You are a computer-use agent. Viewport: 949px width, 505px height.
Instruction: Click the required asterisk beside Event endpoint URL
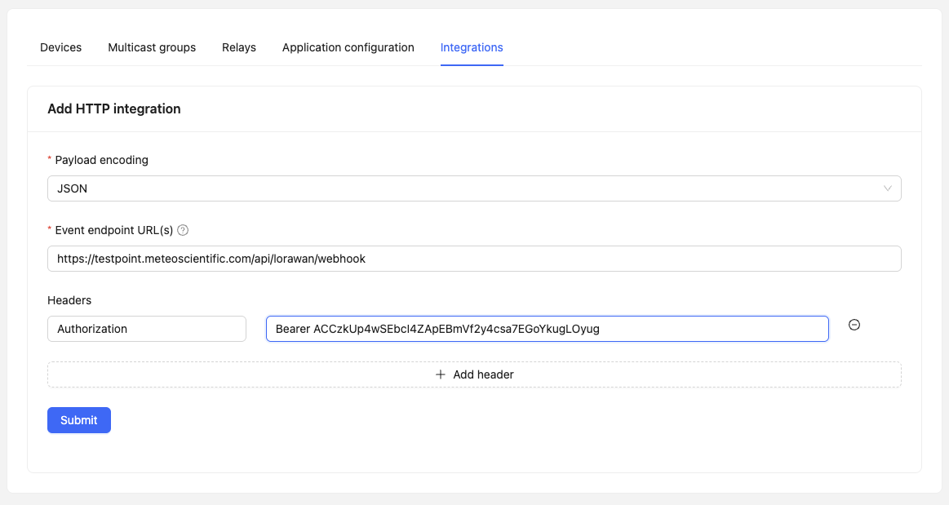(48, 230)
